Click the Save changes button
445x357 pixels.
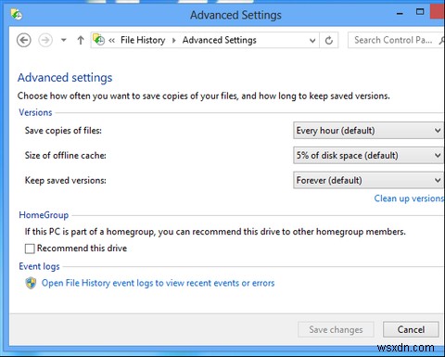pyautogui.click(x=336, y=329)
